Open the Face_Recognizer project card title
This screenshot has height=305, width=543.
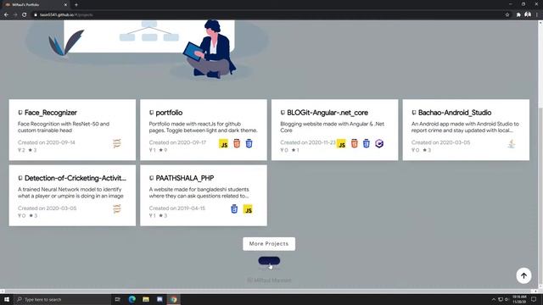tap(51, 113)
